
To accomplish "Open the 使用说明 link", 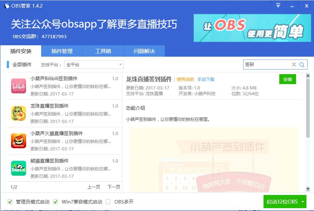I will (185, 79).
